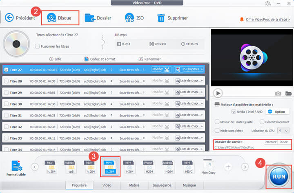The image size is (294, 193).
Task: Click the Supprimer trash icon
Action: [161, 18]
